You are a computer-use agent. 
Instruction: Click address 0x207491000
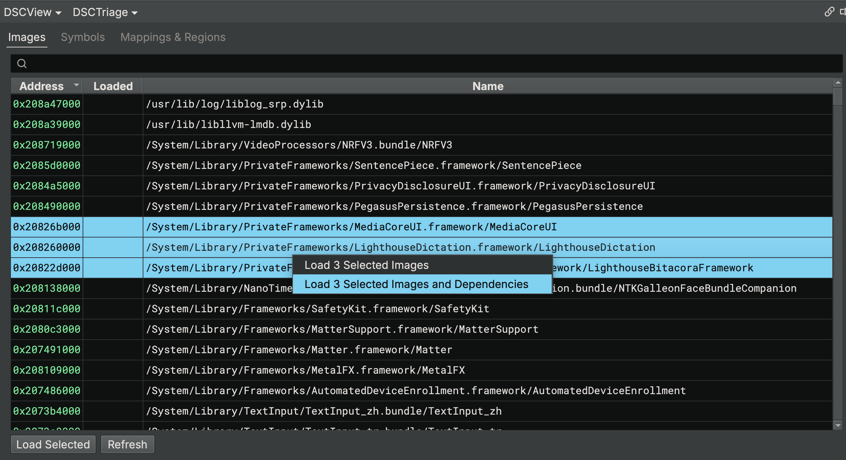click(47, 350)
